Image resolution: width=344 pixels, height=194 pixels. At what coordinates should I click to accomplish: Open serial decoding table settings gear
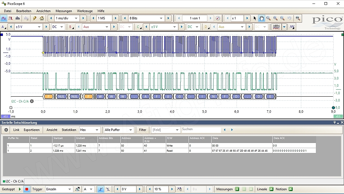(x=6, y=130)
